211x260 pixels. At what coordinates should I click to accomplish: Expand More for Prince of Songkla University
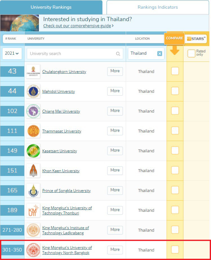click(115, 190)
